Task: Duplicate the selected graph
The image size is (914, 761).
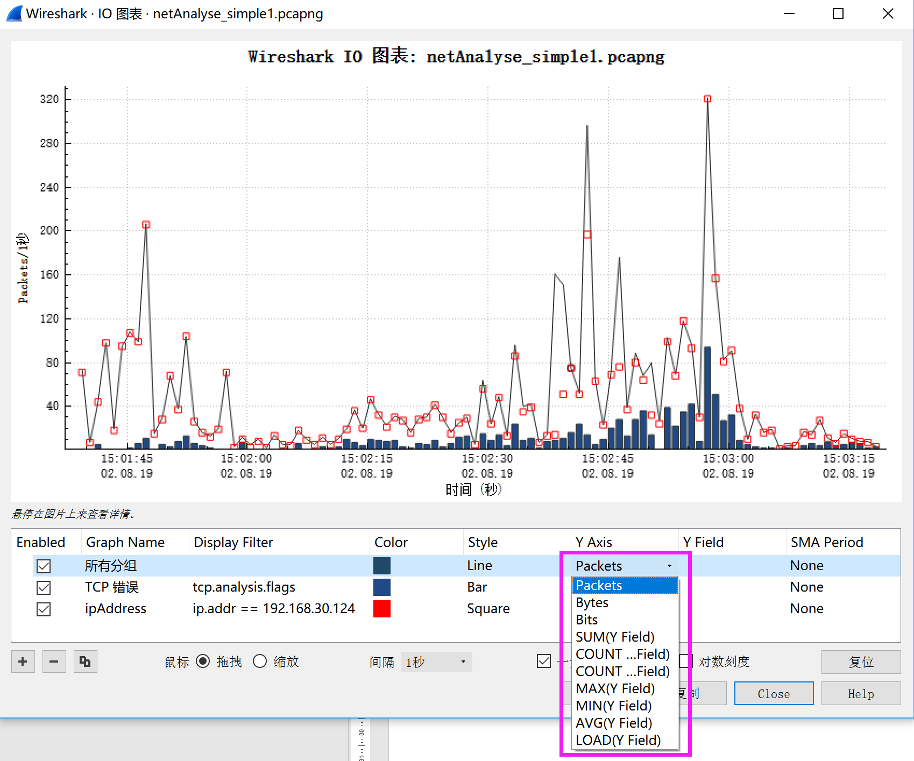Action: click(85, 662)
